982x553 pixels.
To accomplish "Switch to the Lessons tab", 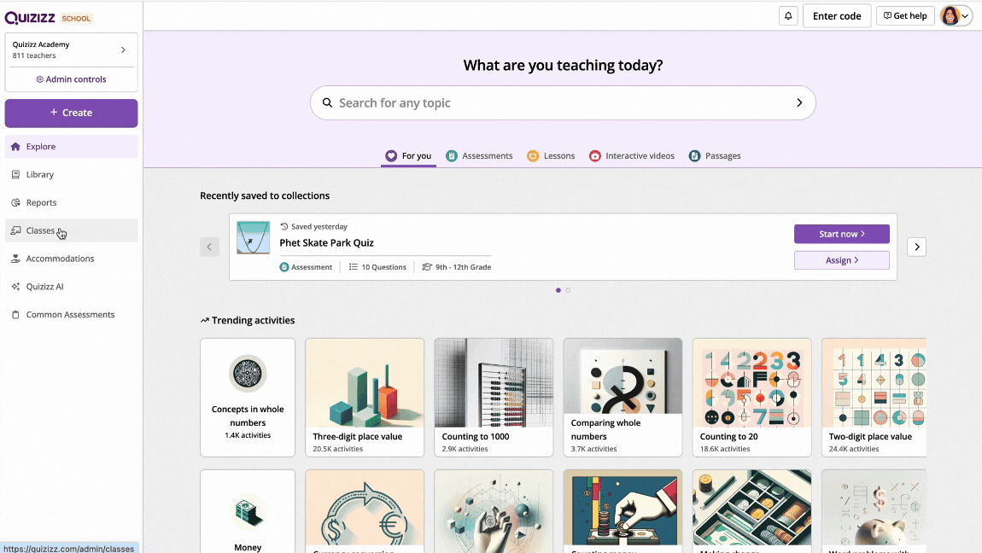I will tap(551, 156).
